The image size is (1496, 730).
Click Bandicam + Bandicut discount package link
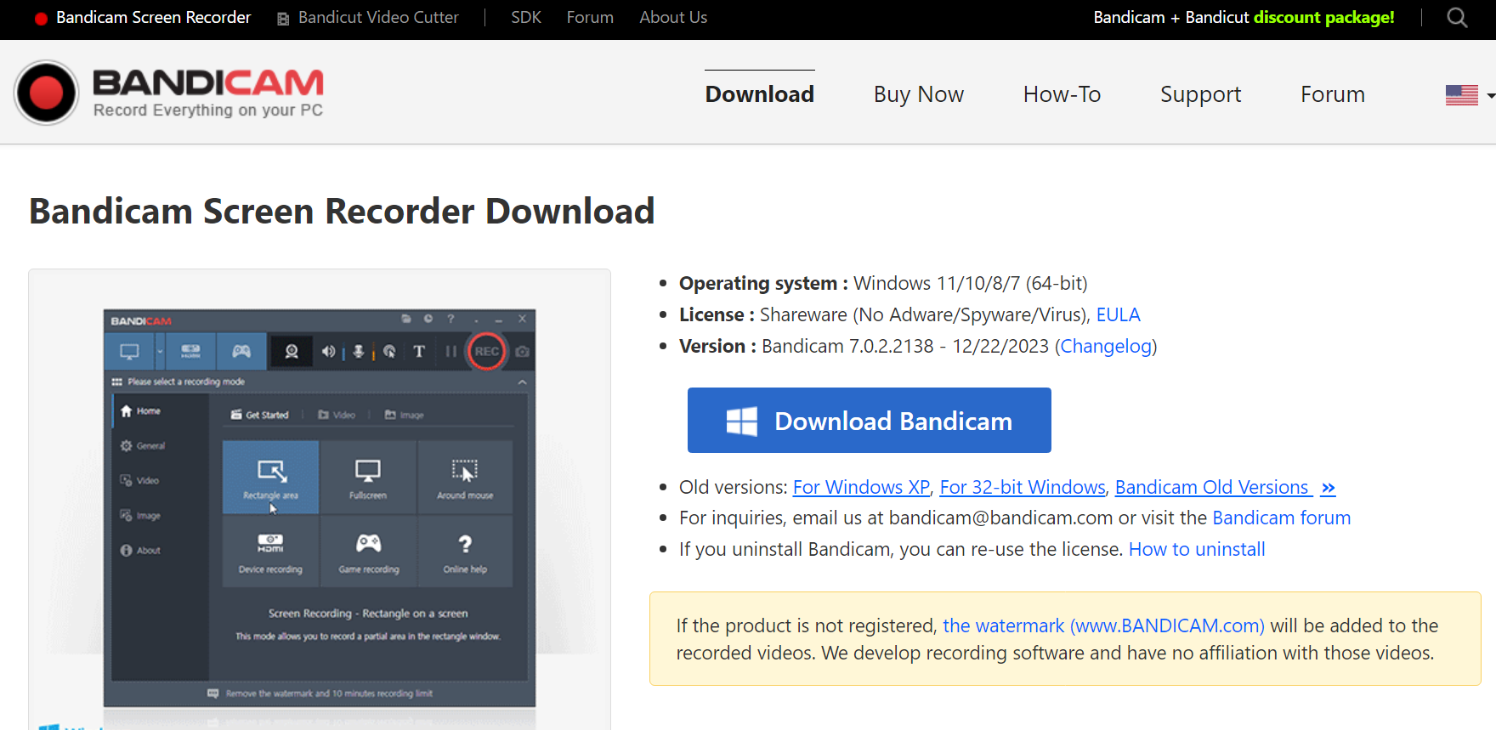[x=1244, y=17]
